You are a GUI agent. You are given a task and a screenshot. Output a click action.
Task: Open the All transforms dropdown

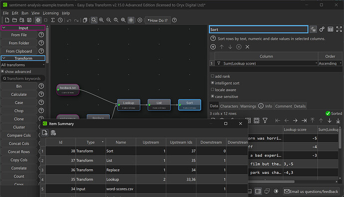(23, 65)
